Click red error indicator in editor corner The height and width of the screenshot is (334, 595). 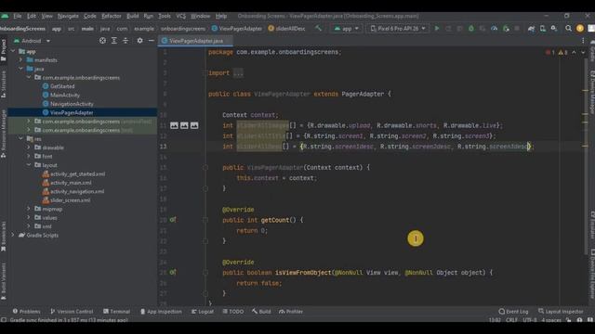tap(549, 52)
